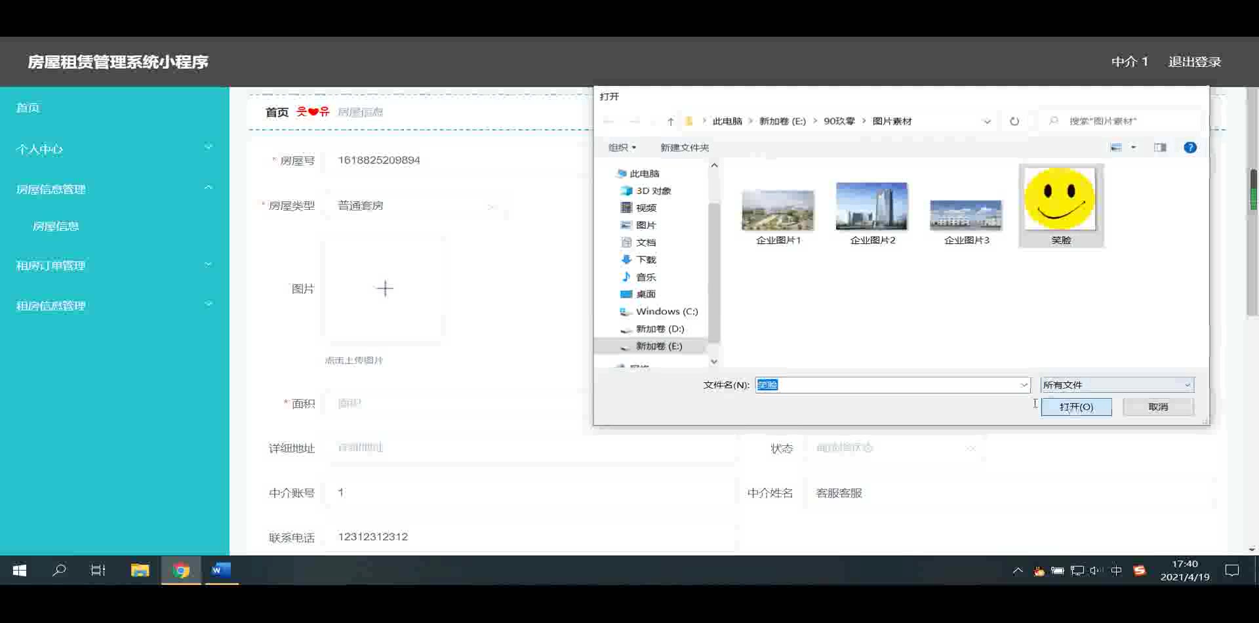Toggle the preview pane icon
This screenshot has height=623, width=1259.
point(1160,148)
